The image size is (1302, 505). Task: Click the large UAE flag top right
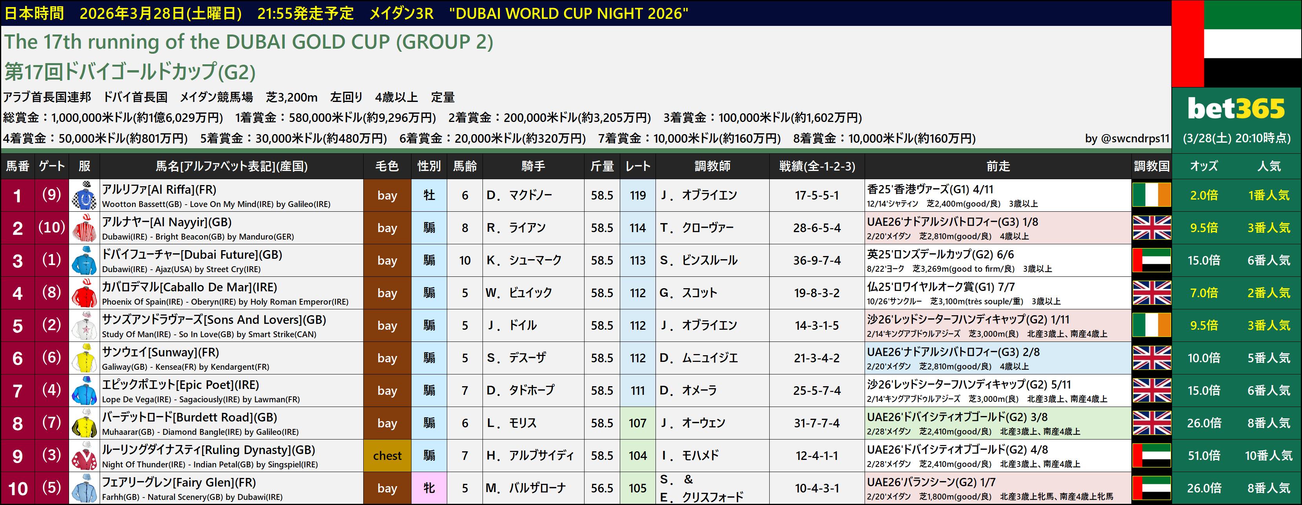(1236, 44)
